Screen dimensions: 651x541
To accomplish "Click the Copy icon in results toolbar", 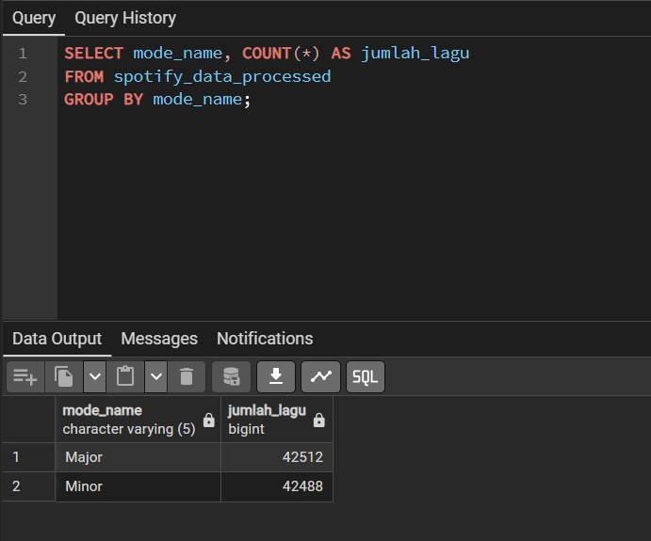I will pyautogui.click(x=64, y=376).
